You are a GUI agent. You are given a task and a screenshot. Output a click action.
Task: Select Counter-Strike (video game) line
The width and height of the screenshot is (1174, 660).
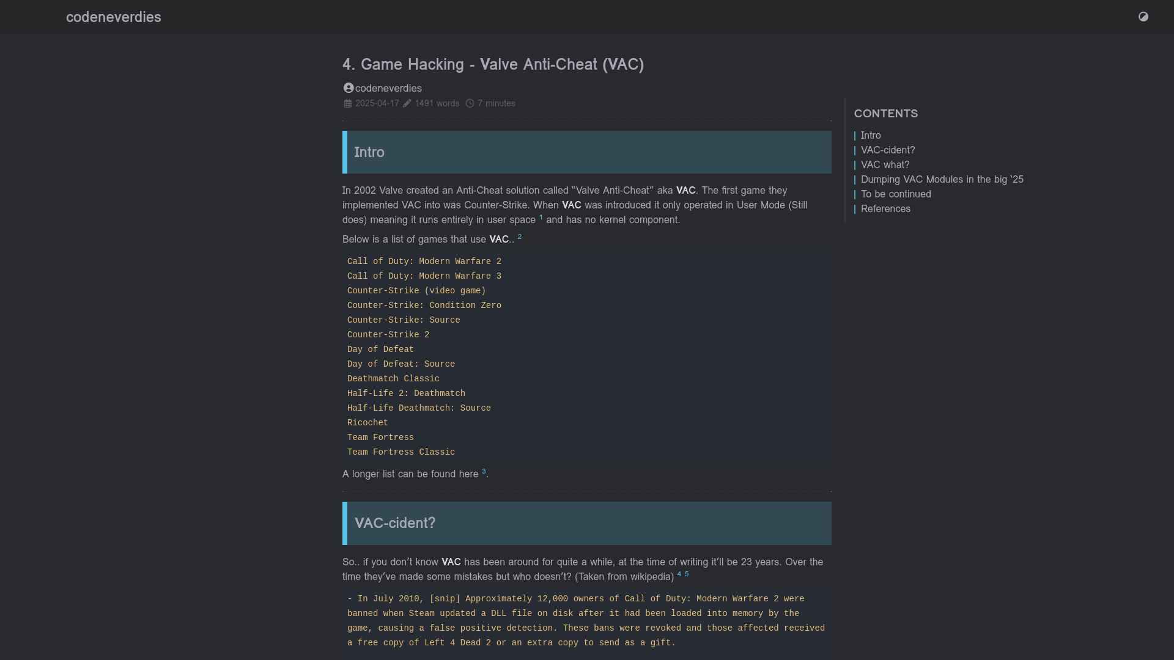coord(416,291)
